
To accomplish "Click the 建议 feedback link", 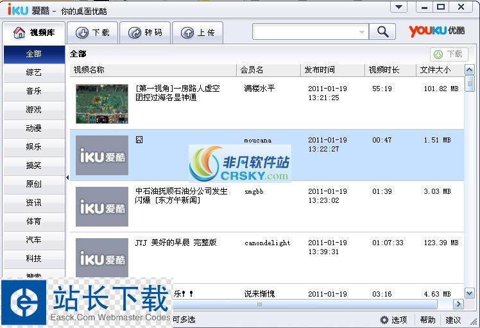I will [453, 320].
